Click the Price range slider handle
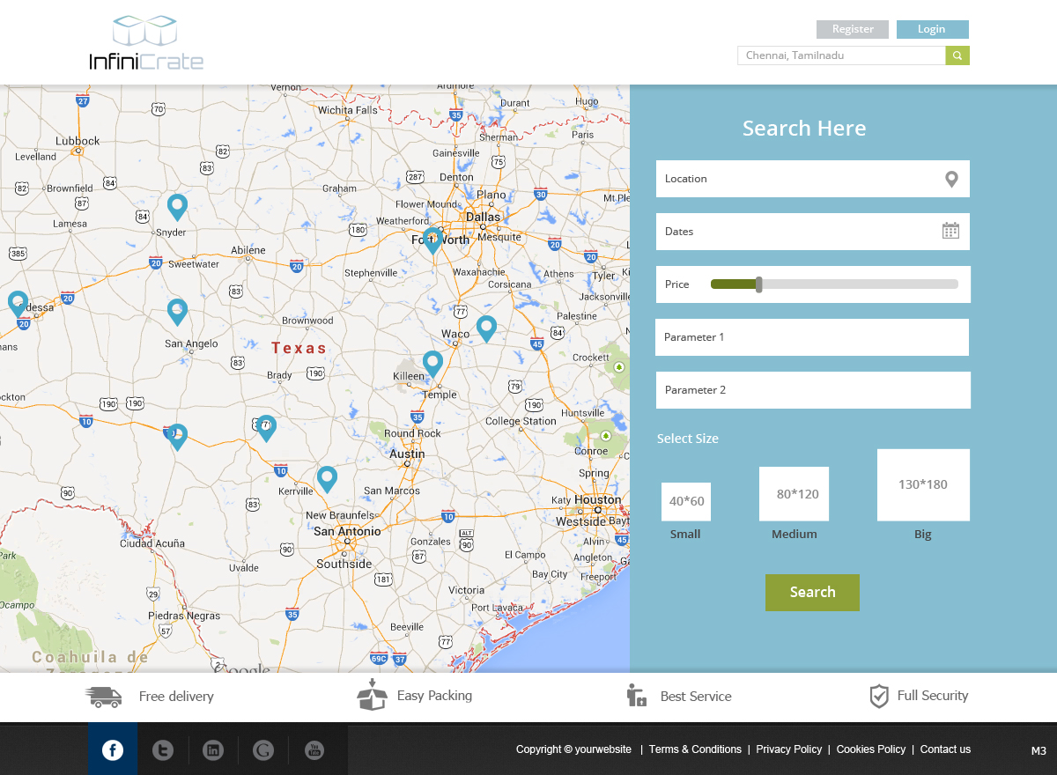Image resolution: width=1057 pixels, height=775 pixels. [x=757, y=284]
